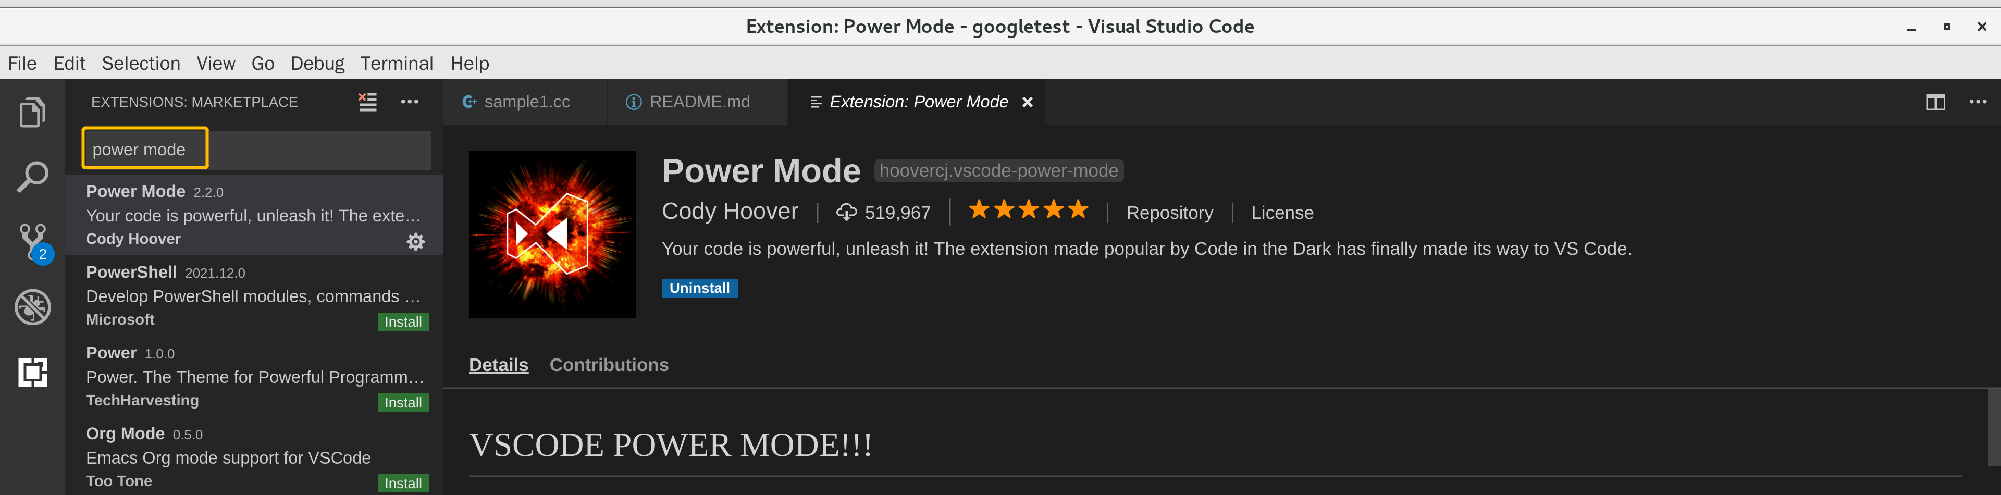Open the manage gear menu for Power Mode
The image size is (2001, 495).
click(416, 242)
